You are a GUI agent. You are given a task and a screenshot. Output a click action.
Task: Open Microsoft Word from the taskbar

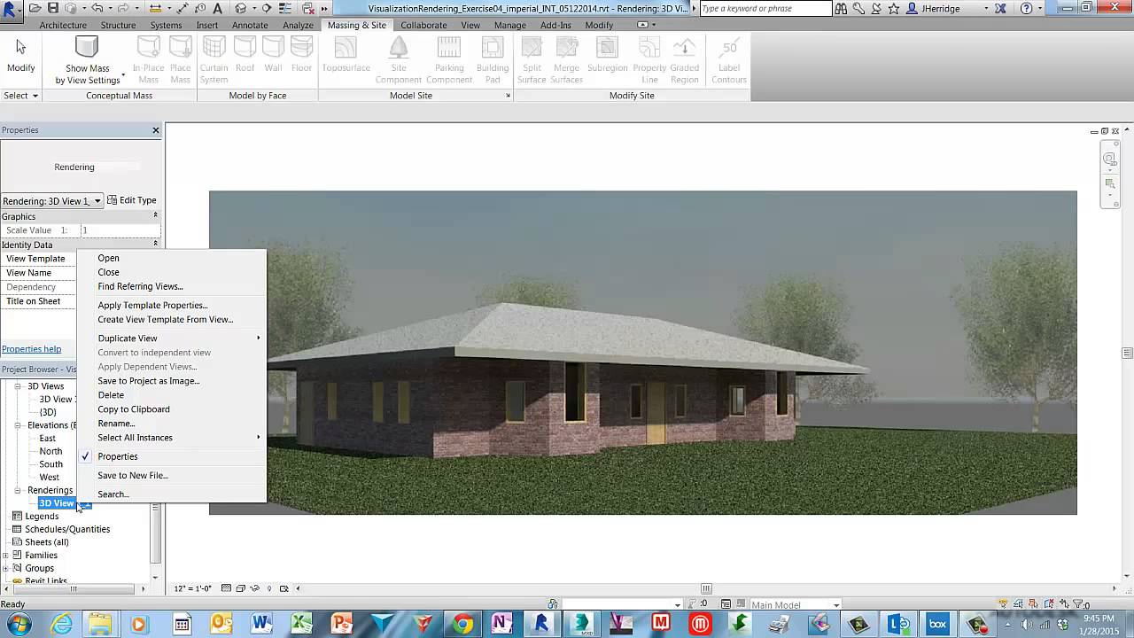pos(261,624)
